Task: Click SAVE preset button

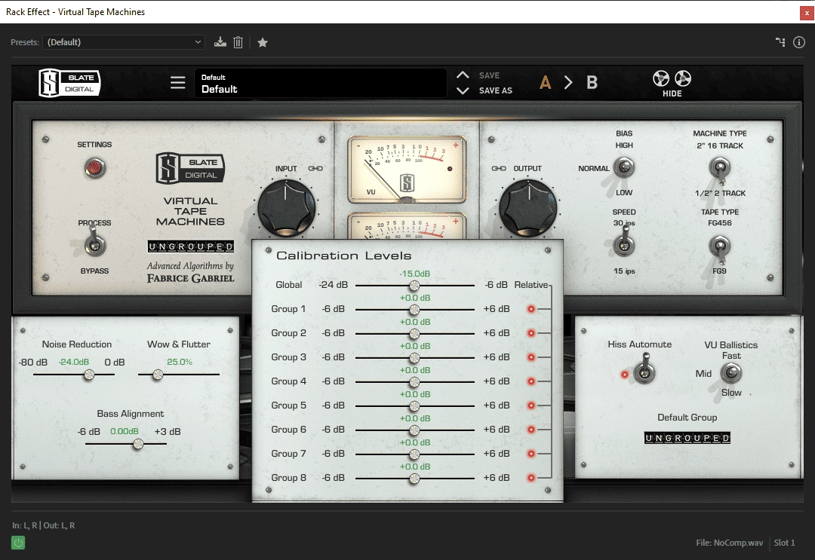Action: point(489,75)
